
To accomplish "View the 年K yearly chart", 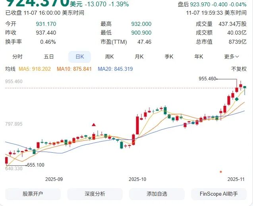I will (199, 56).
